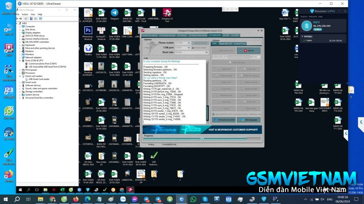Open Messenger on local taskbar
Screen dimensions: 364x204
(x=134, y=199)
